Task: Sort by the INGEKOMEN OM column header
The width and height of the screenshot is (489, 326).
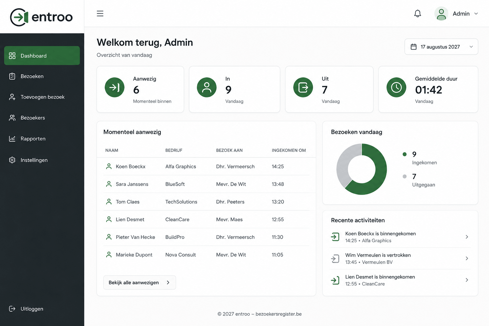Action: (289, 150)
